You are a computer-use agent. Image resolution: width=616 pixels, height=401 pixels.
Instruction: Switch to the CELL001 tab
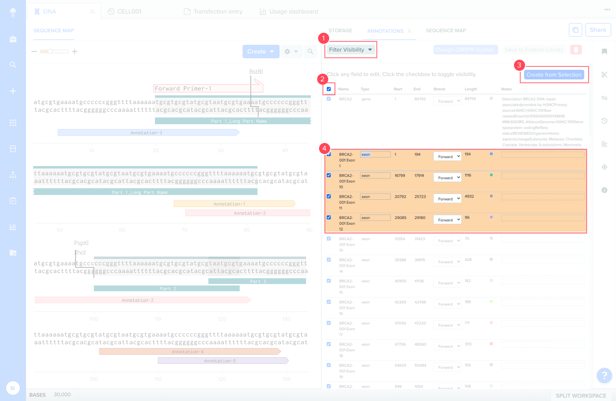(x=125, y=12)
